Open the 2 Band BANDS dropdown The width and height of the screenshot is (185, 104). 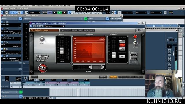[x=134, y=55]
